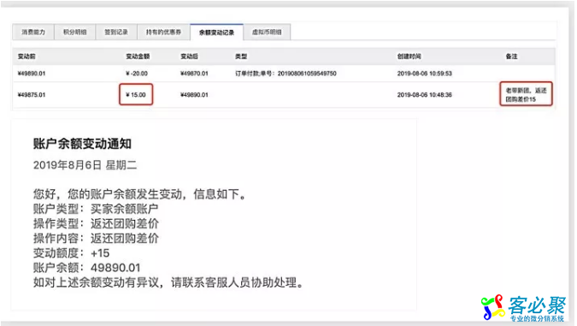Open the 持有的优惠券 tab

pos(164,32)
